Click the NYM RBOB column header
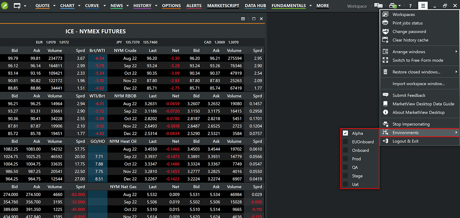 tap(125, 96)
